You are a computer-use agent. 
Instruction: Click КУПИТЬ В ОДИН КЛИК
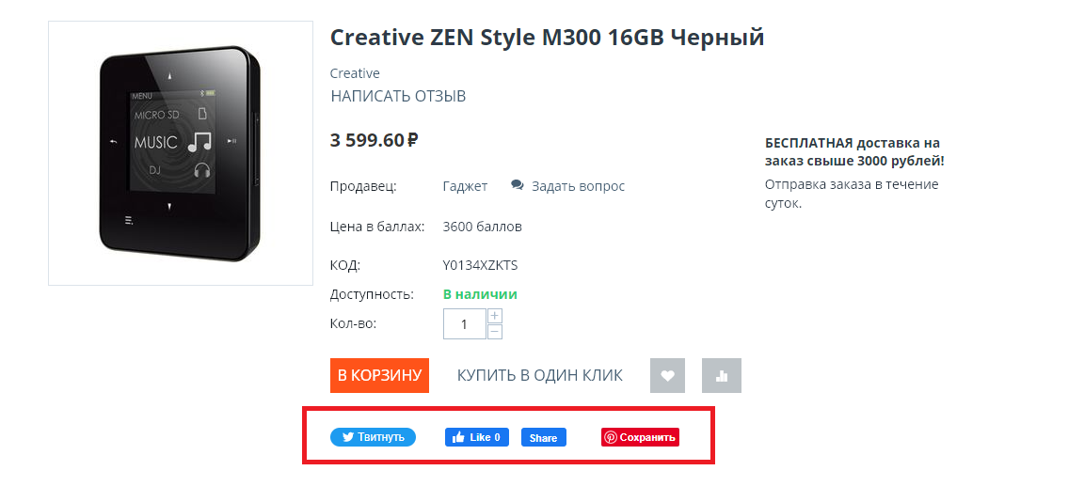540,375
